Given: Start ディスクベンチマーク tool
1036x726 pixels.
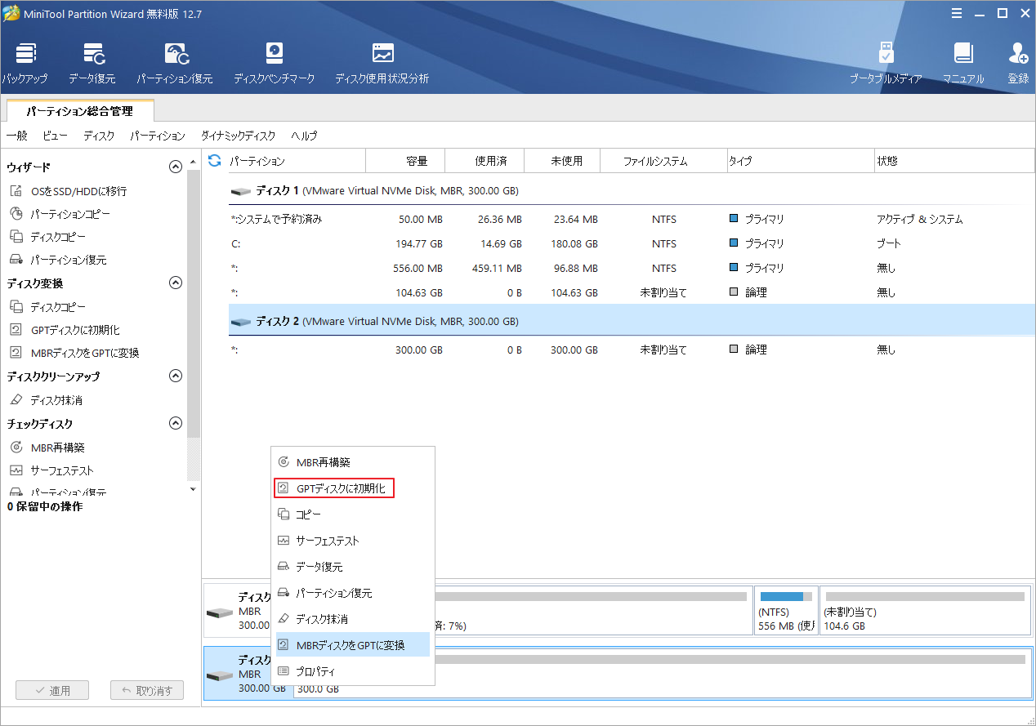Looking at the screenshot, I should point(274,64).
